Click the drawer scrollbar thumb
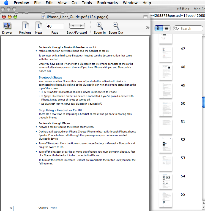 tap(204, 102)
